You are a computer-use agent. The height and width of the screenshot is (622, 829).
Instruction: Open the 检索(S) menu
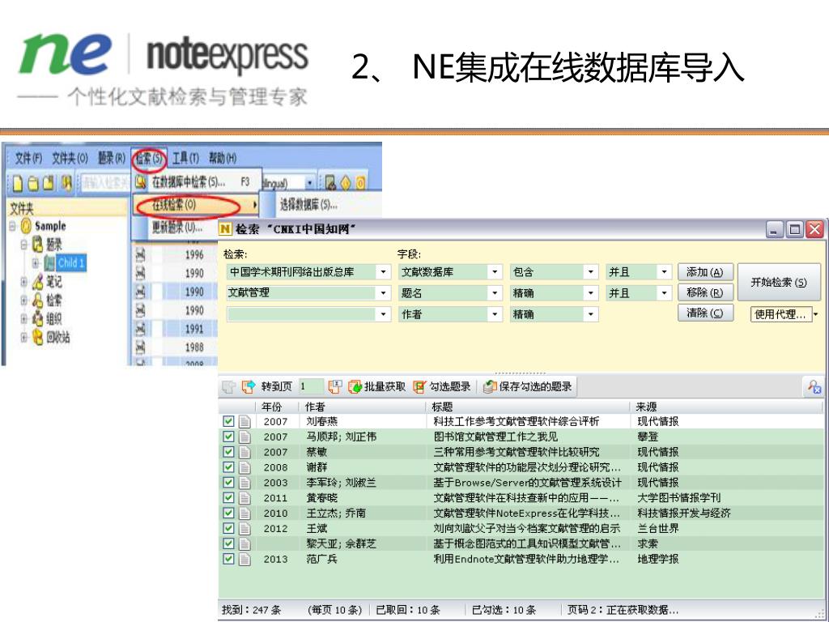coord(149,158)
